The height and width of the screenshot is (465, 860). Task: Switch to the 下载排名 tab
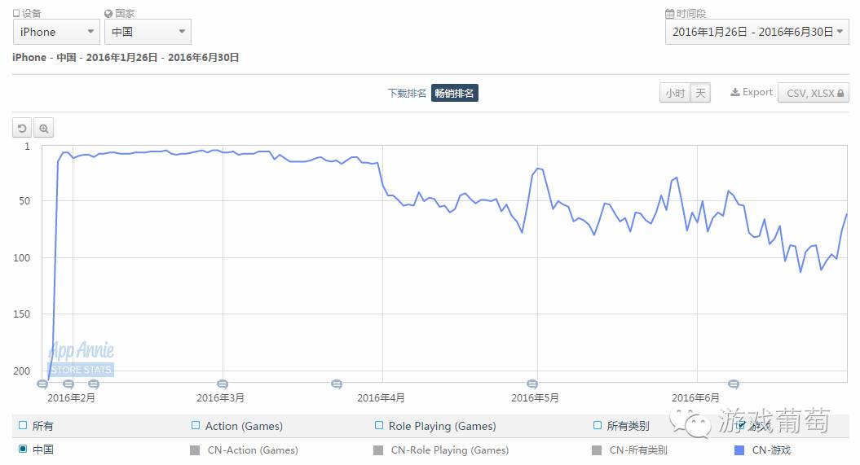click(x=407, y=93)
